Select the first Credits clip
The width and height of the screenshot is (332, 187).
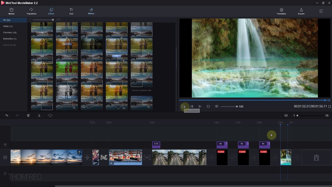coord(222,157)
